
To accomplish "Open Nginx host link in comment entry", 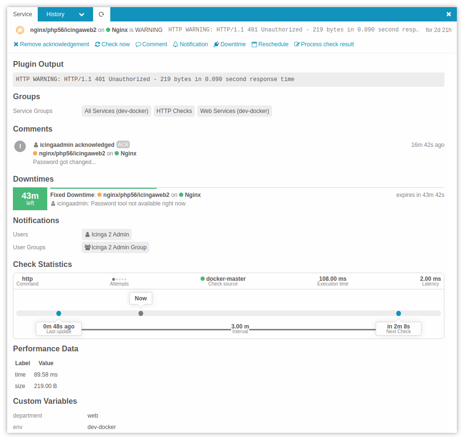I will (128, 153).
